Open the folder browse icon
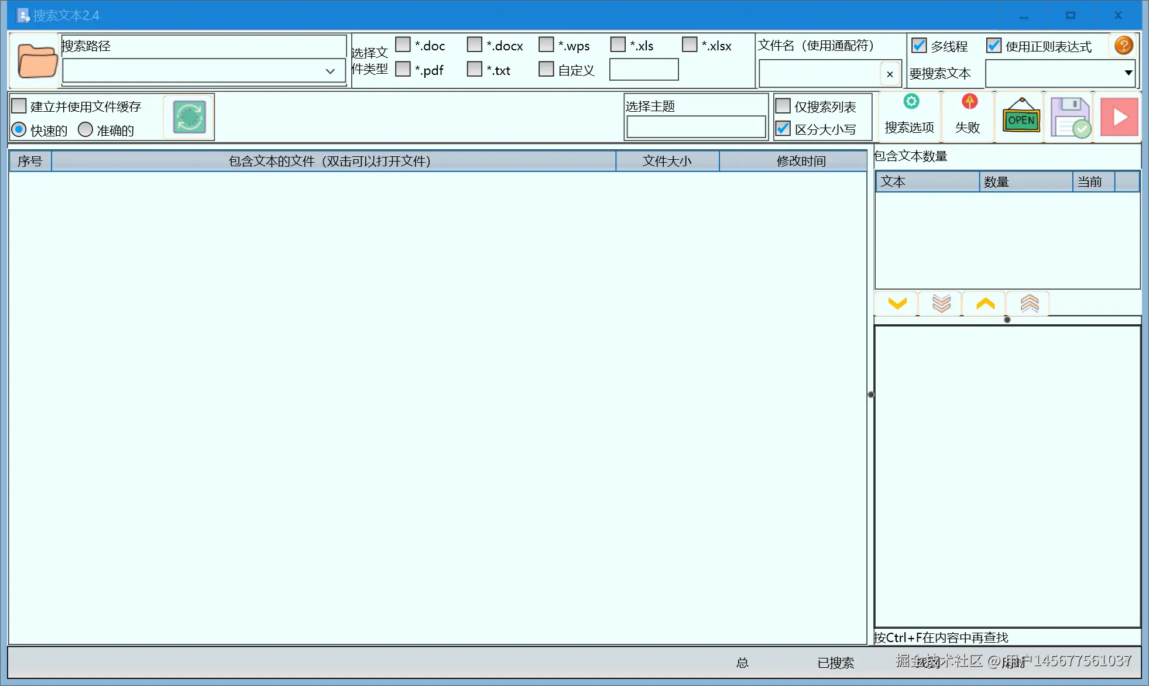This screenshot has width=1149, height=686. [x=36, y=61]
